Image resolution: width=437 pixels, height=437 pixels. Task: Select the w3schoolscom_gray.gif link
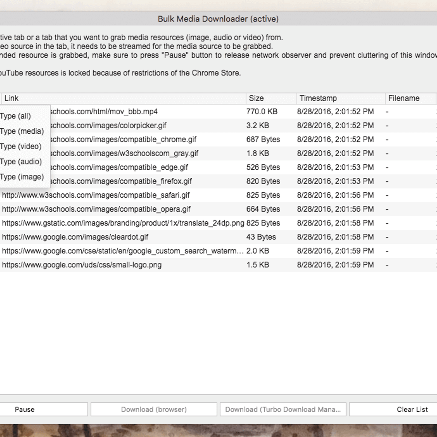pos(124,153)
